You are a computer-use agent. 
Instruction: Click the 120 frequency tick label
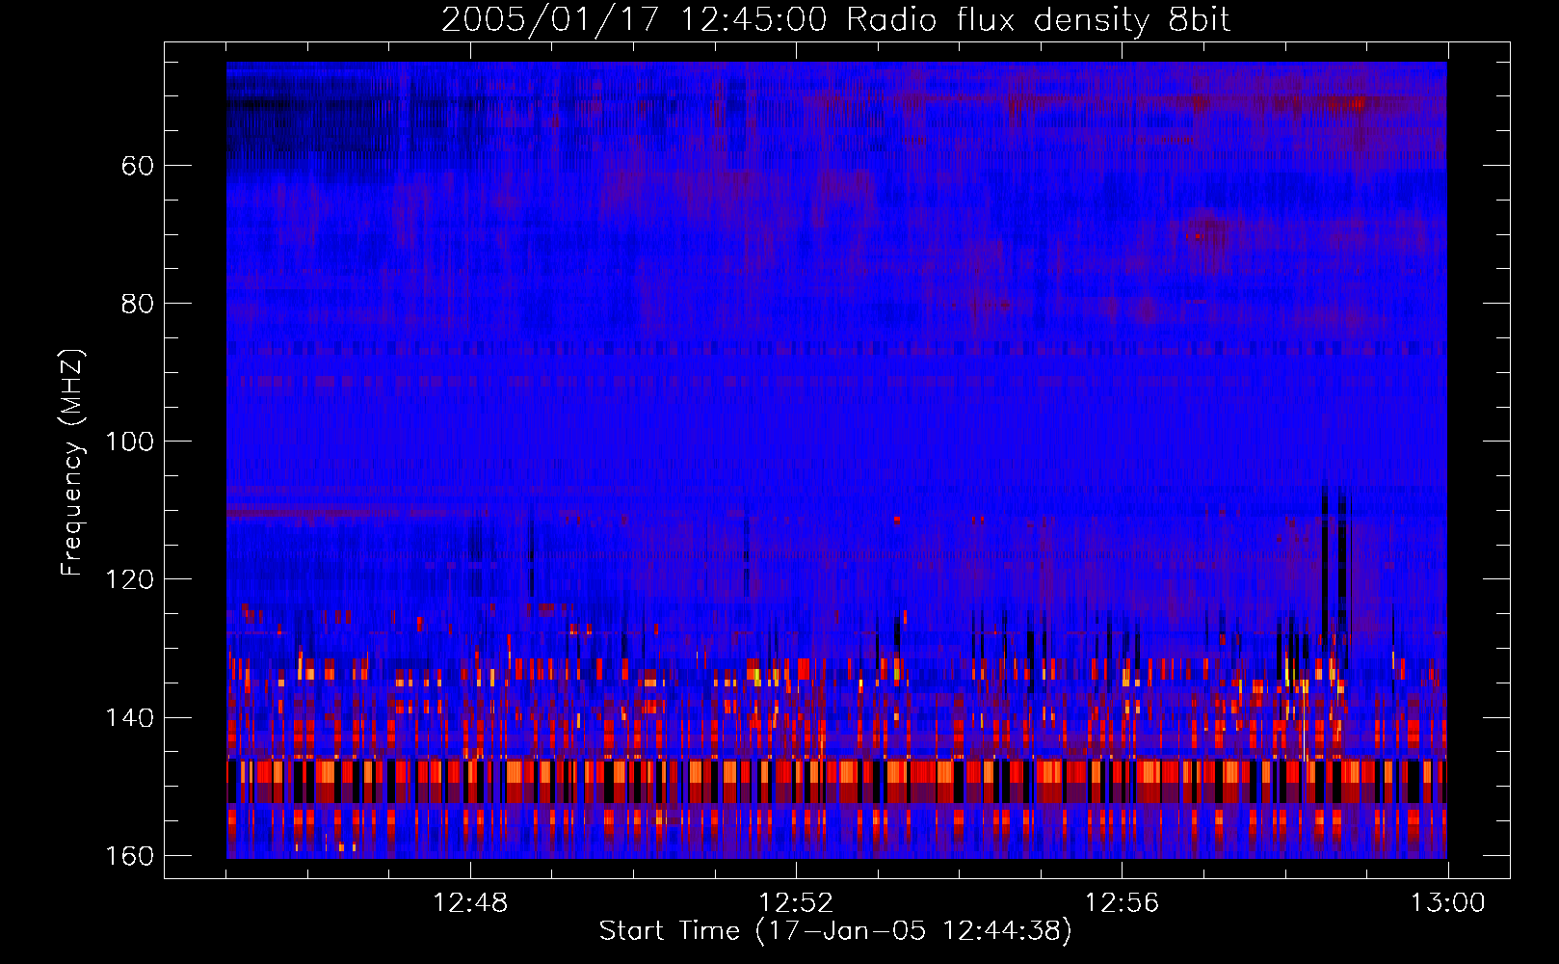point(129,579)
